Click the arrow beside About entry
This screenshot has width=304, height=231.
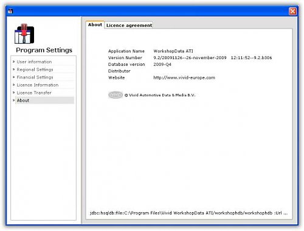tap(14, 100)
